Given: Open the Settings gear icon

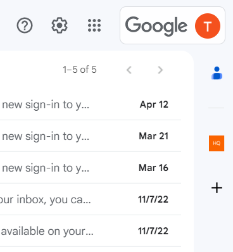Looking at the screenshot, I should pos(60,25).
